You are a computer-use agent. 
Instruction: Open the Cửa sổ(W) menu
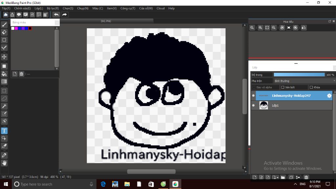click(146, 8)
